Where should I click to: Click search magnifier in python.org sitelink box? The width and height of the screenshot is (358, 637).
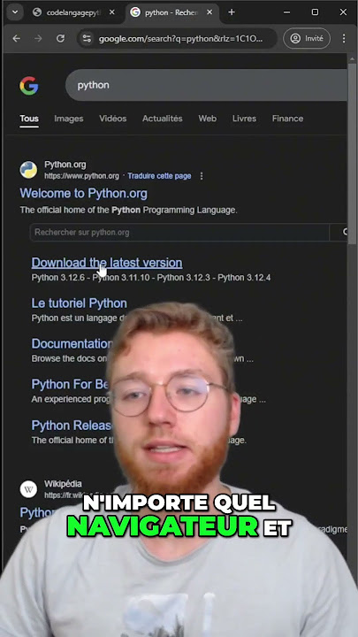click(344, 232)
